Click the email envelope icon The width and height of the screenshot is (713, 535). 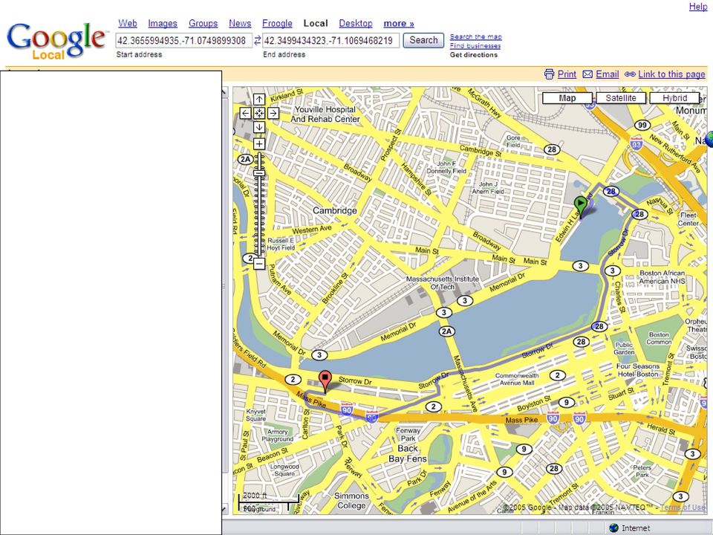(587, 74)
